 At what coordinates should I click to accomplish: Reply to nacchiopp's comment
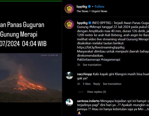(x=97, y=84)
